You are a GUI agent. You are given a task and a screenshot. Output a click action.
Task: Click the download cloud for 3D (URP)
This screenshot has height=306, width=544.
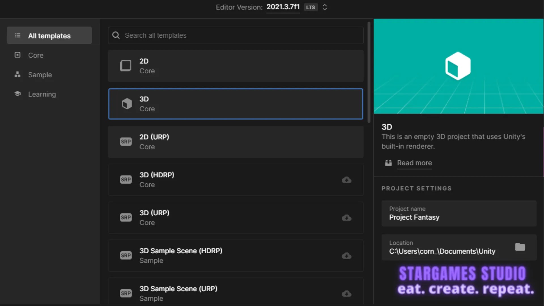coord(346,218)
